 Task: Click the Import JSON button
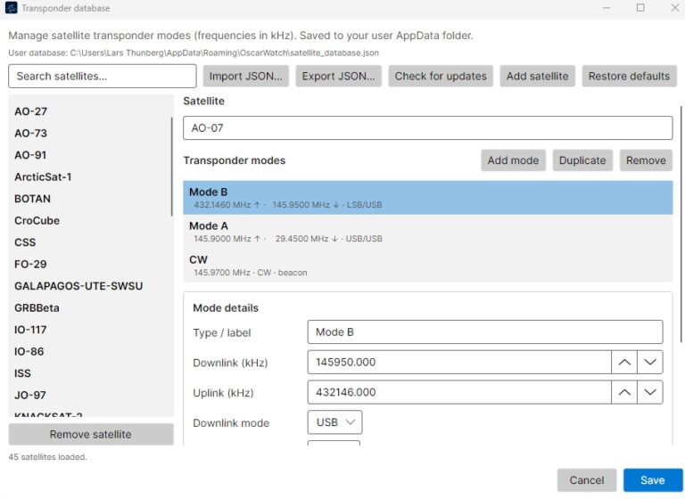pyautogui.click(x=245, y=76)
